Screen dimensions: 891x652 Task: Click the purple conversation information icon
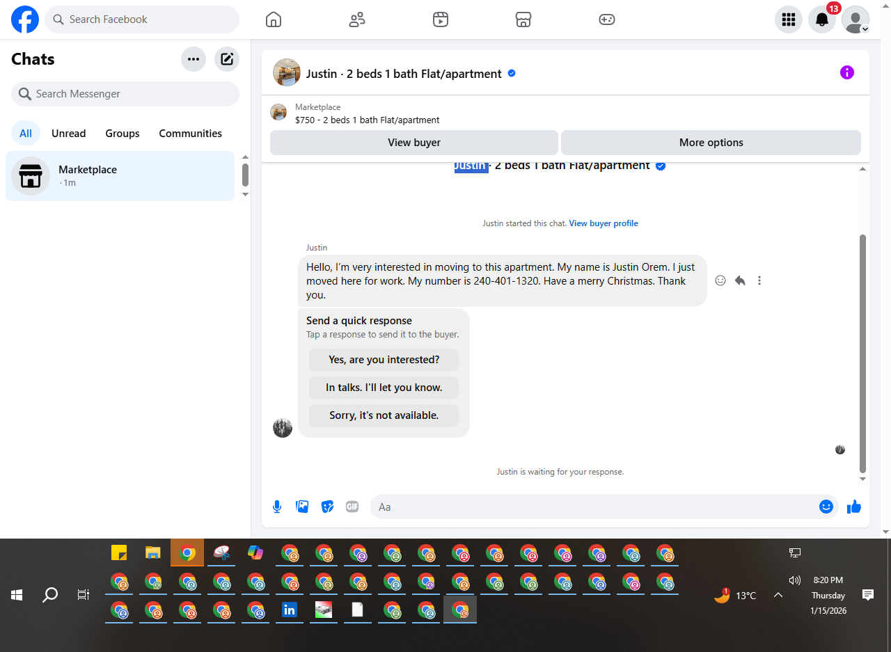click(847, 72)
